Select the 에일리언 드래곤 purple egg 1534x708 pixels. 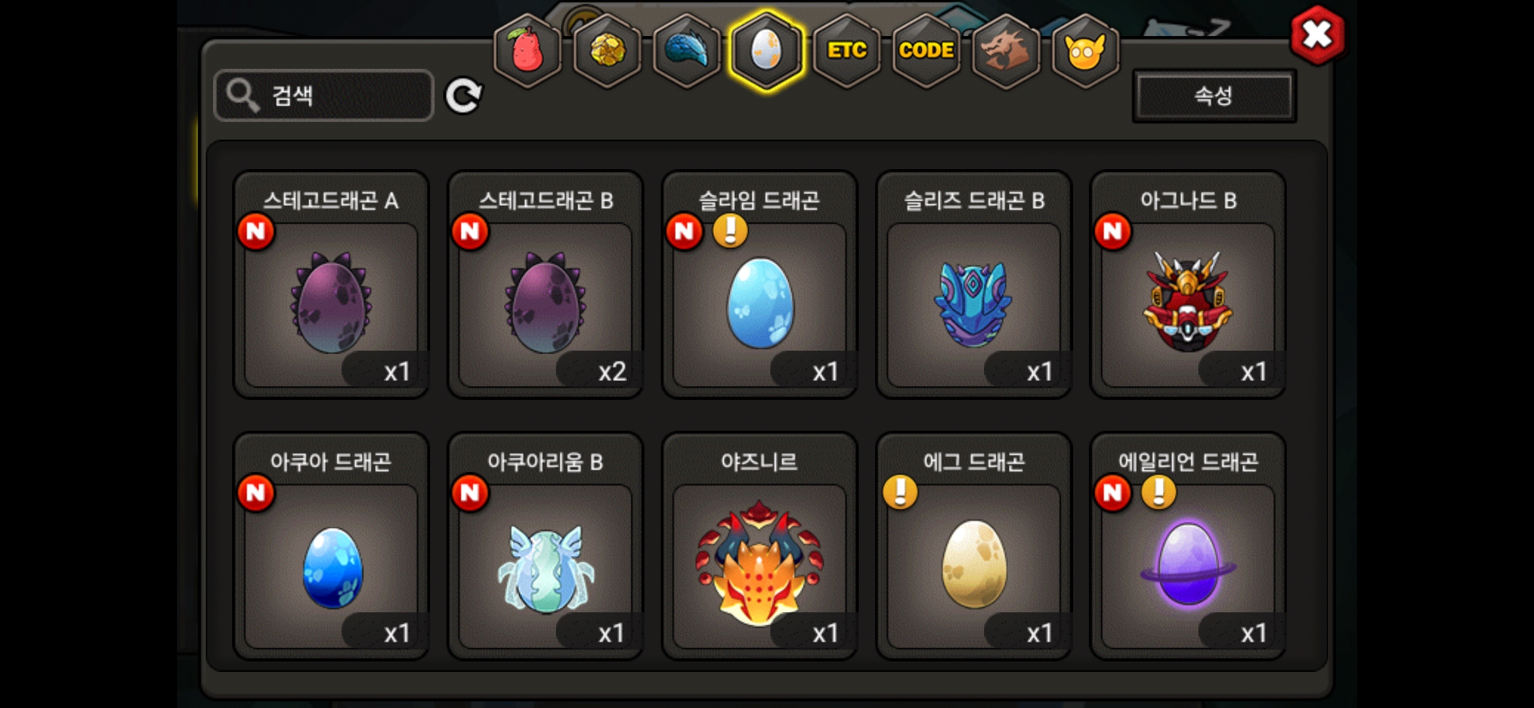(x=1188, y=546)
